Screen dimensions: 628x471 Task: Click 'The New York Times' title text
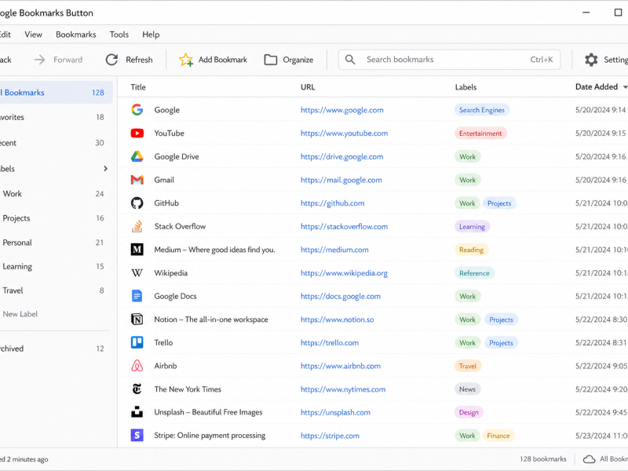click(188, 389)
